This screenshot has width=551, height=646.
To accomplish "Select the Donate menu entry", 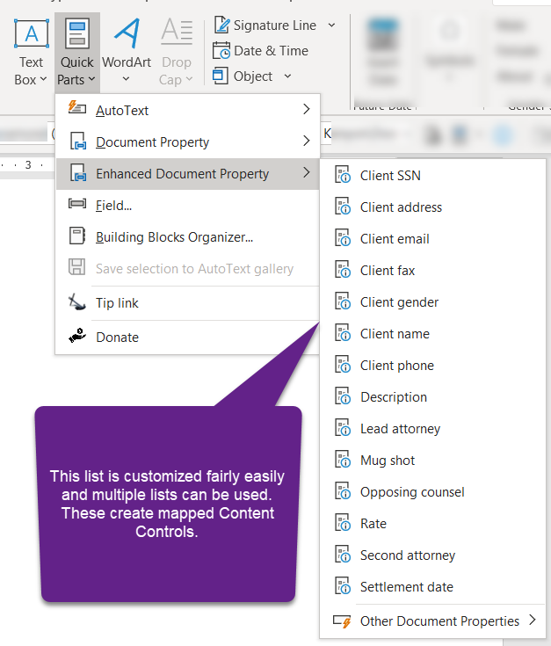I will coord(188,337).
